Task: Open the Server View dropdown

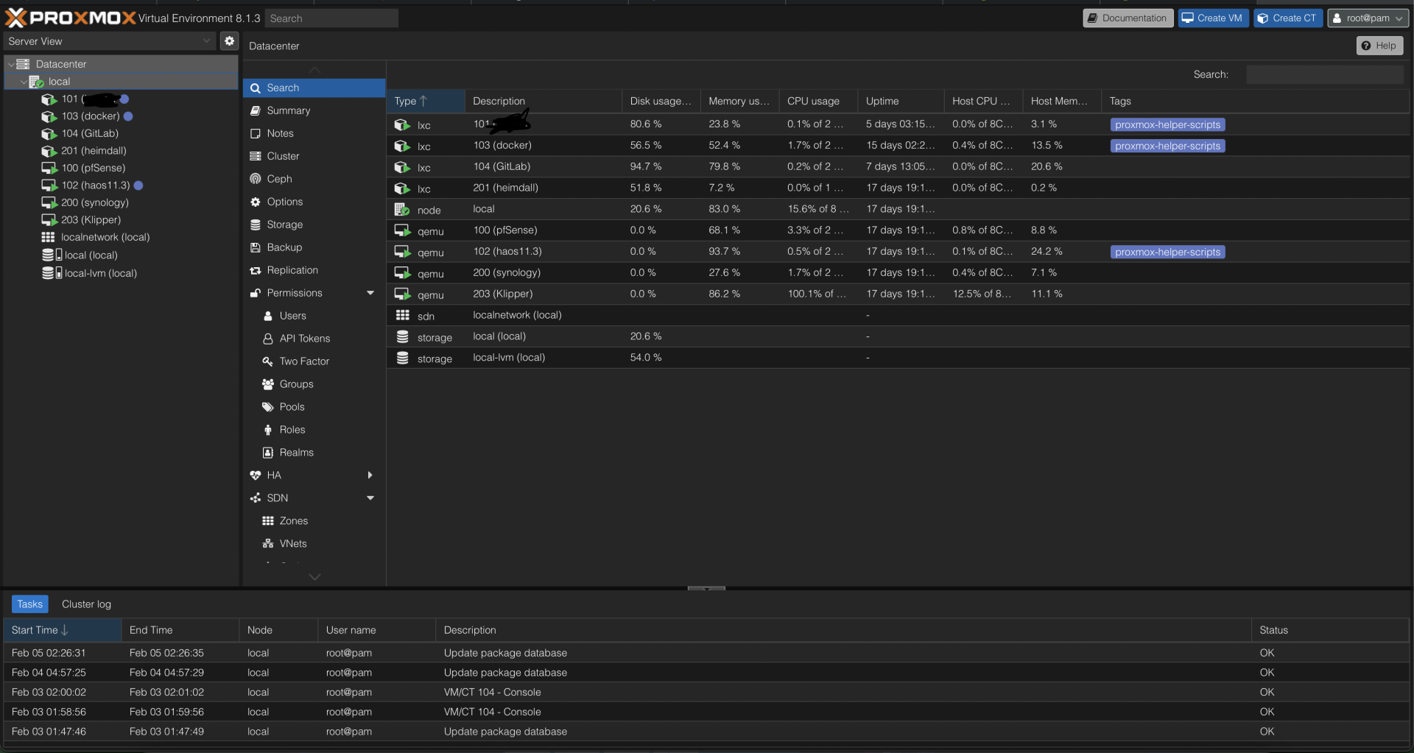Action: pyautogui.click(x=109, y=41)
